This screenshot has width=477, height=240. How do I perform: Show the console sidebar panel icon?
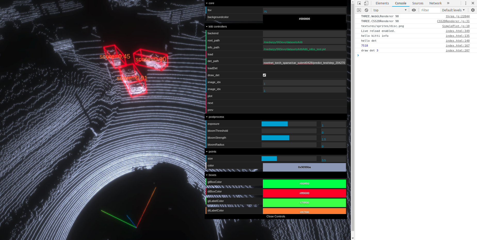(x=359, y=10)
